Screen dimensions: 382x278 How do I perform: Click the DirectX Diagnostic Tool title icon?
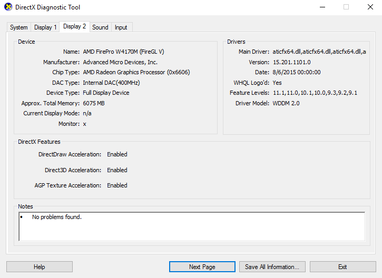pyautogui.click(x=8, y=7)
